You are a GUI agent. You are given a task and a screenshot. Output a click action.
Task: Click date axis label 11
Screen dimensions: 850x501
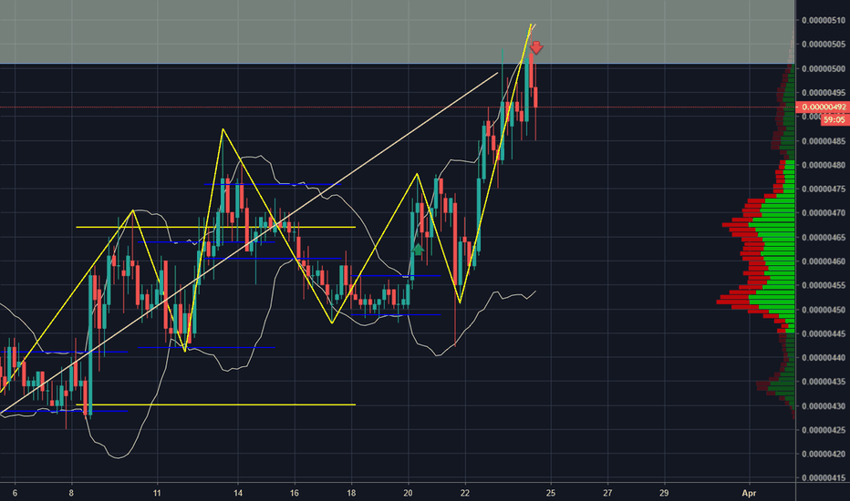point(157,493)
